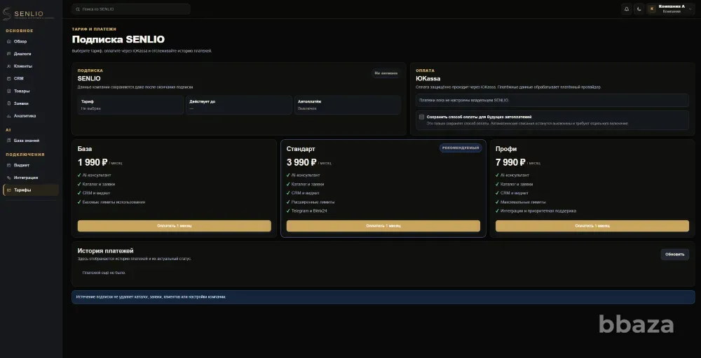The image size is (701, 358).
Task: Open the Товары section
Action: 30,91
